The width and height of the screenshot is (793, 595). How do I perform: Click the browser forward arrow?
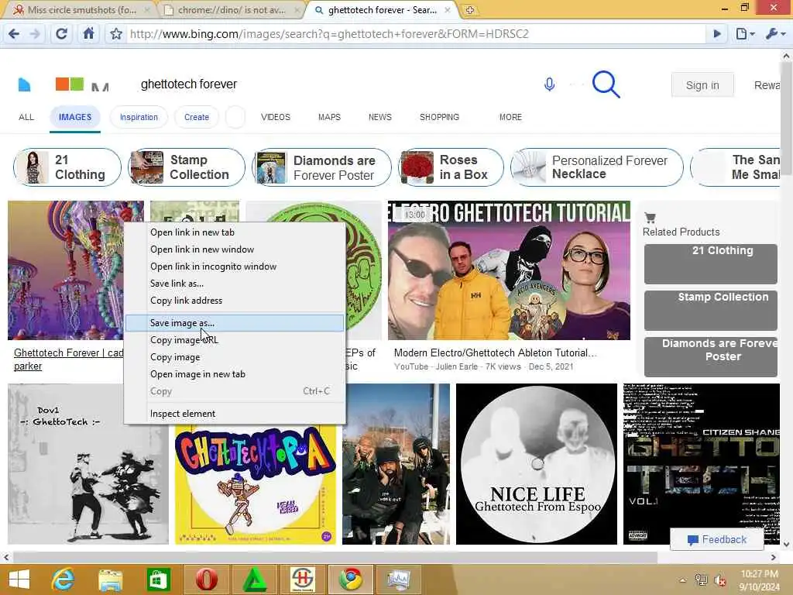point(35,34)
